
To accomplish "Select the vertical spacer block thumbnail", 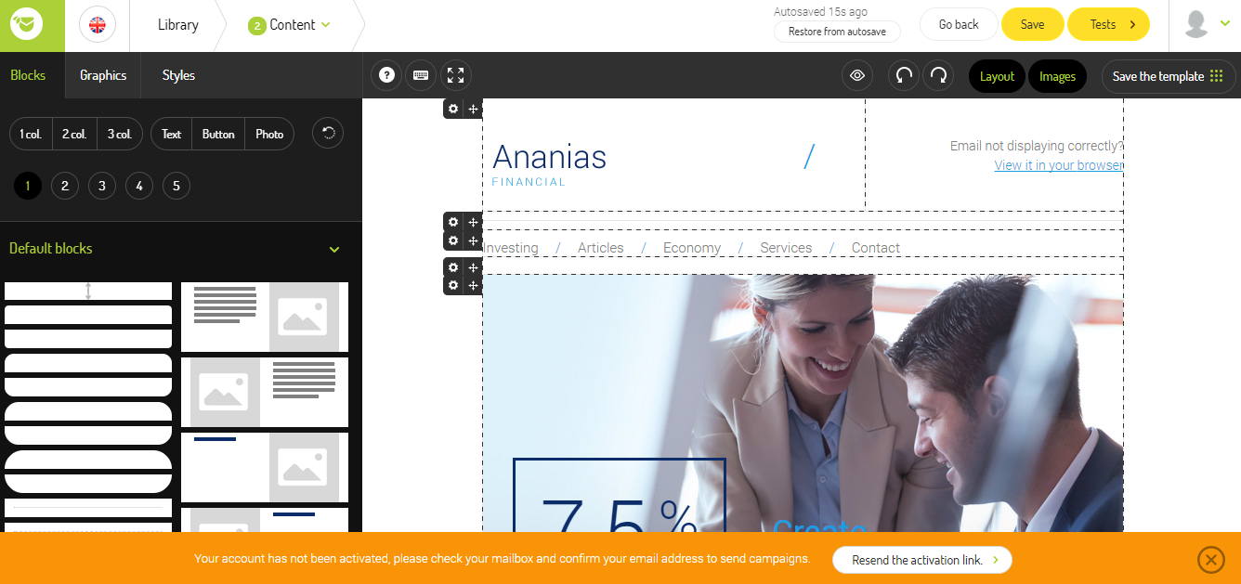I will 88,292.
